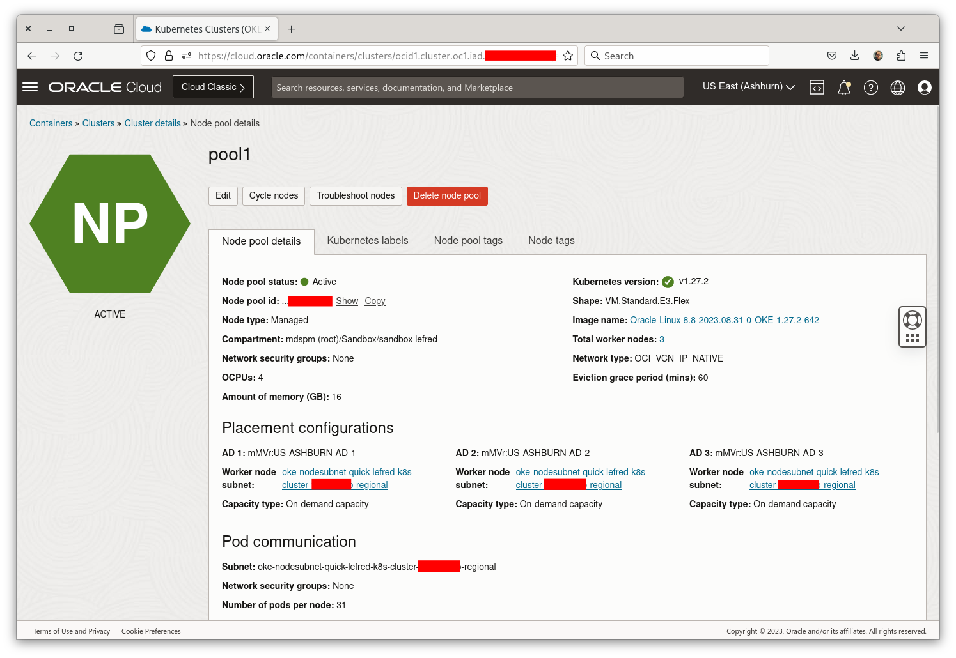
Task: Click the browser Search box
Action: [677, 56]
